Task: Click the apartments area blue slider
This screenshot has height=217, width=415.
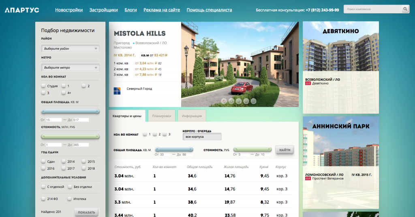Action: 174,150
